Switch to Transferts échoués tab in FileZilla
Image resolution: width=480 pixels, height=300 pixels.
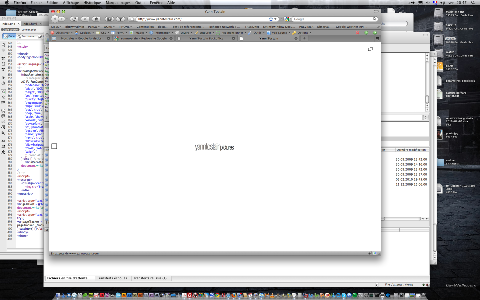pyautogui.click(x=112, y=278)
